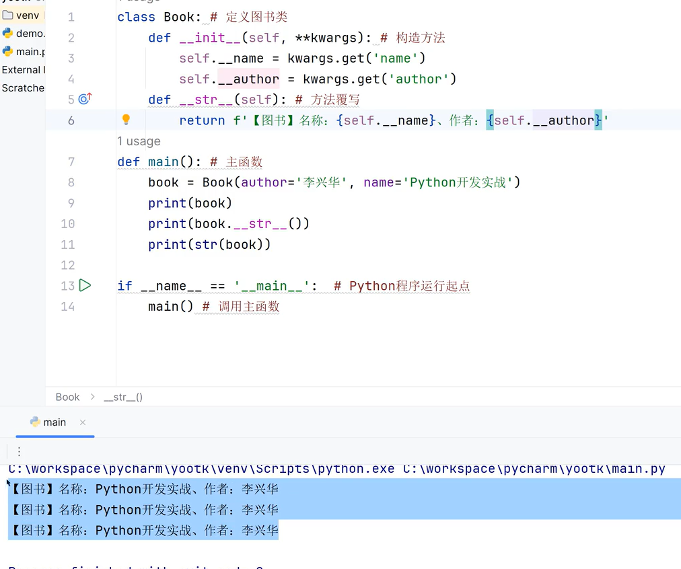
Task: Open the run panel vertical dots menu
Action: coord(19,452)
